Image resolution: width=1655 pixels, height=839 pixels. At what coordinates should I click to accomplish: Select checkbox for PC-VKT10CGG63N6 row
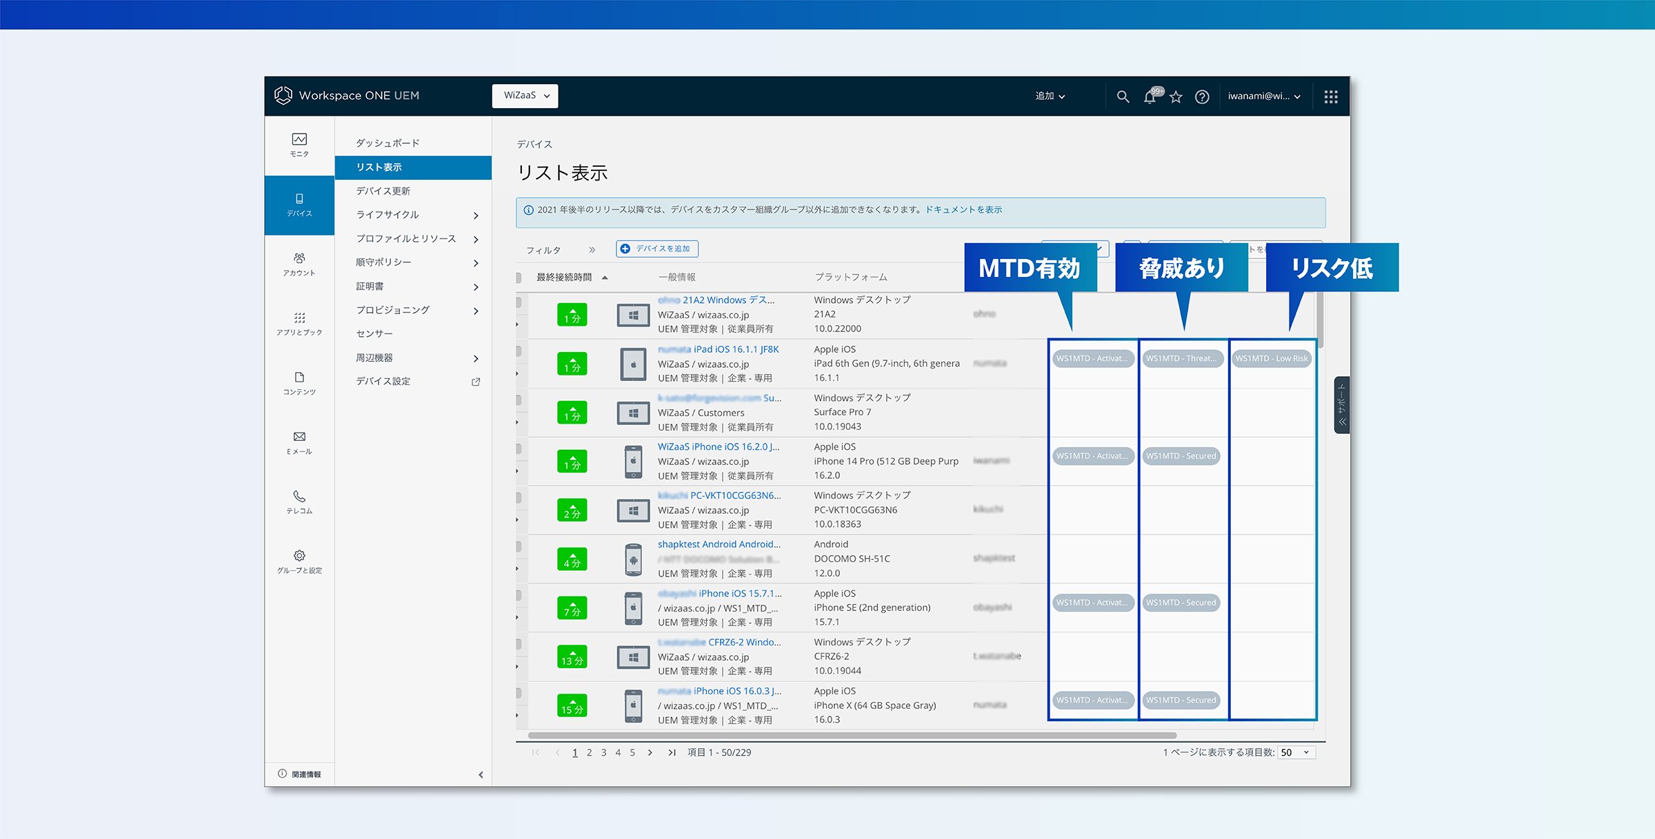point(519,497)
